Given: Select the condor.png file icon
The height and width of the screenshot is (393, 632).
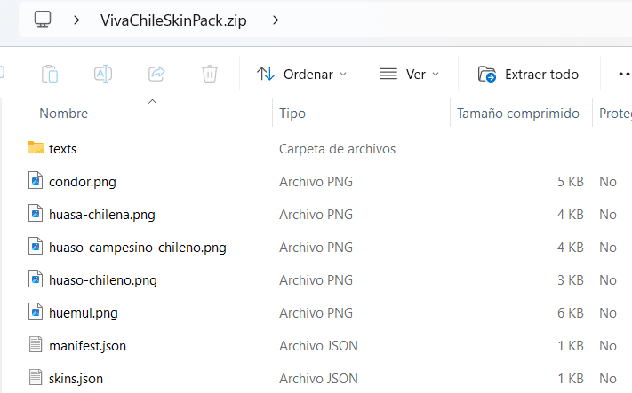Looking at the screenshot, I should coord(36,182).
